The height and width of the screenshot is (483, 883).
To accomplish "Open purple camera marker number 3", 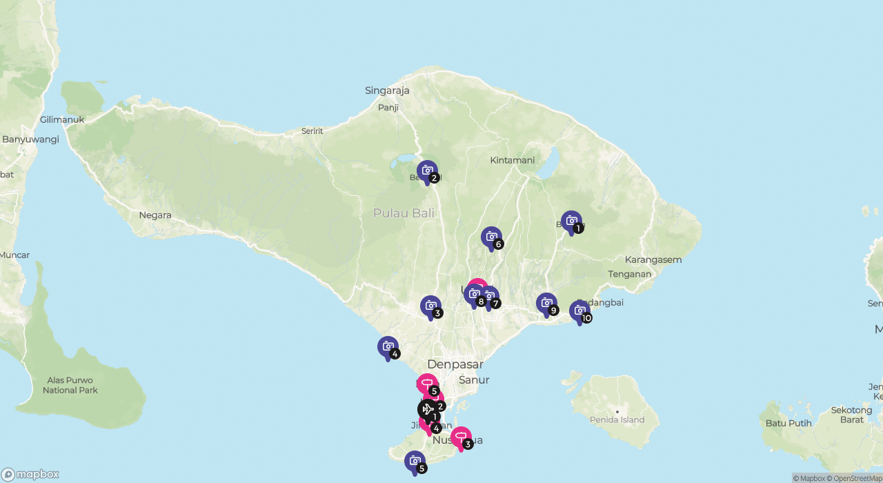I will 430,306.
